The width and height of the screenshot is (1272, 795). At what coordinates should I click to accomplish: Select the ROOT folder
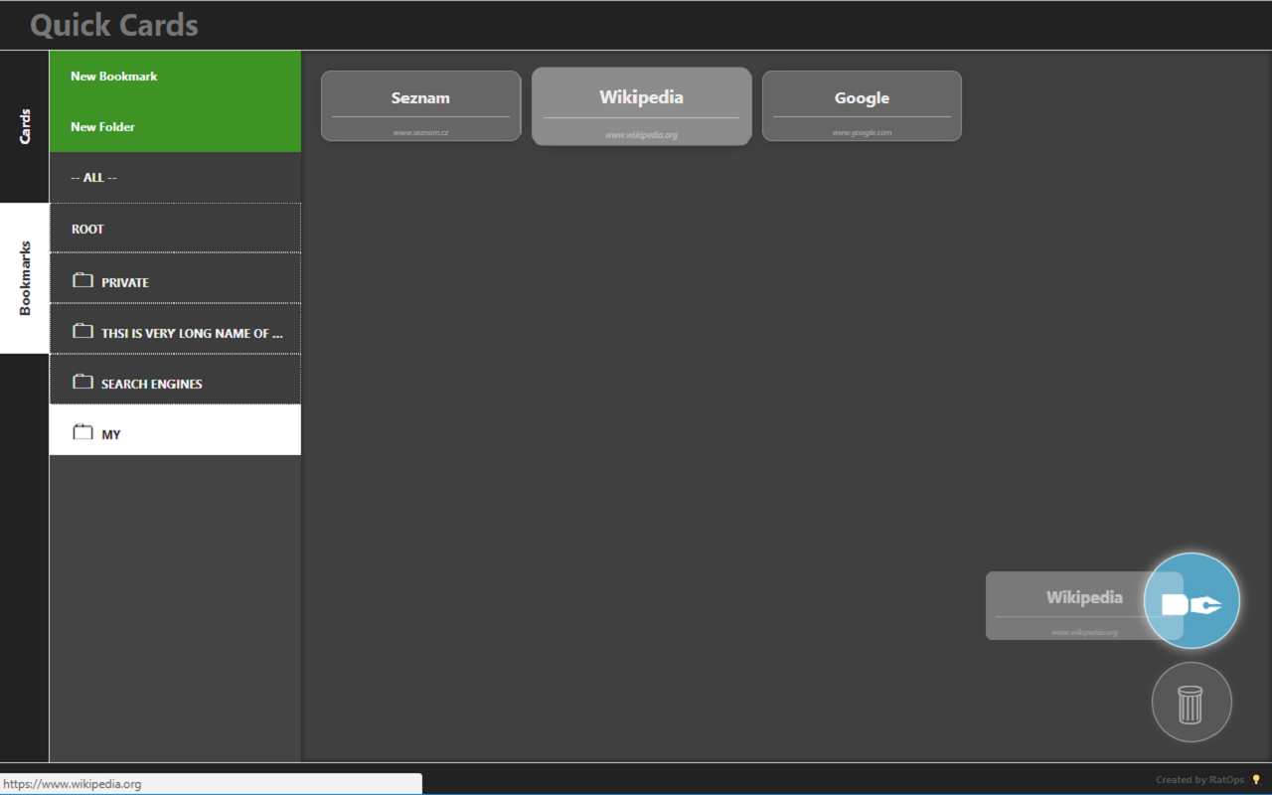point(175,229)
